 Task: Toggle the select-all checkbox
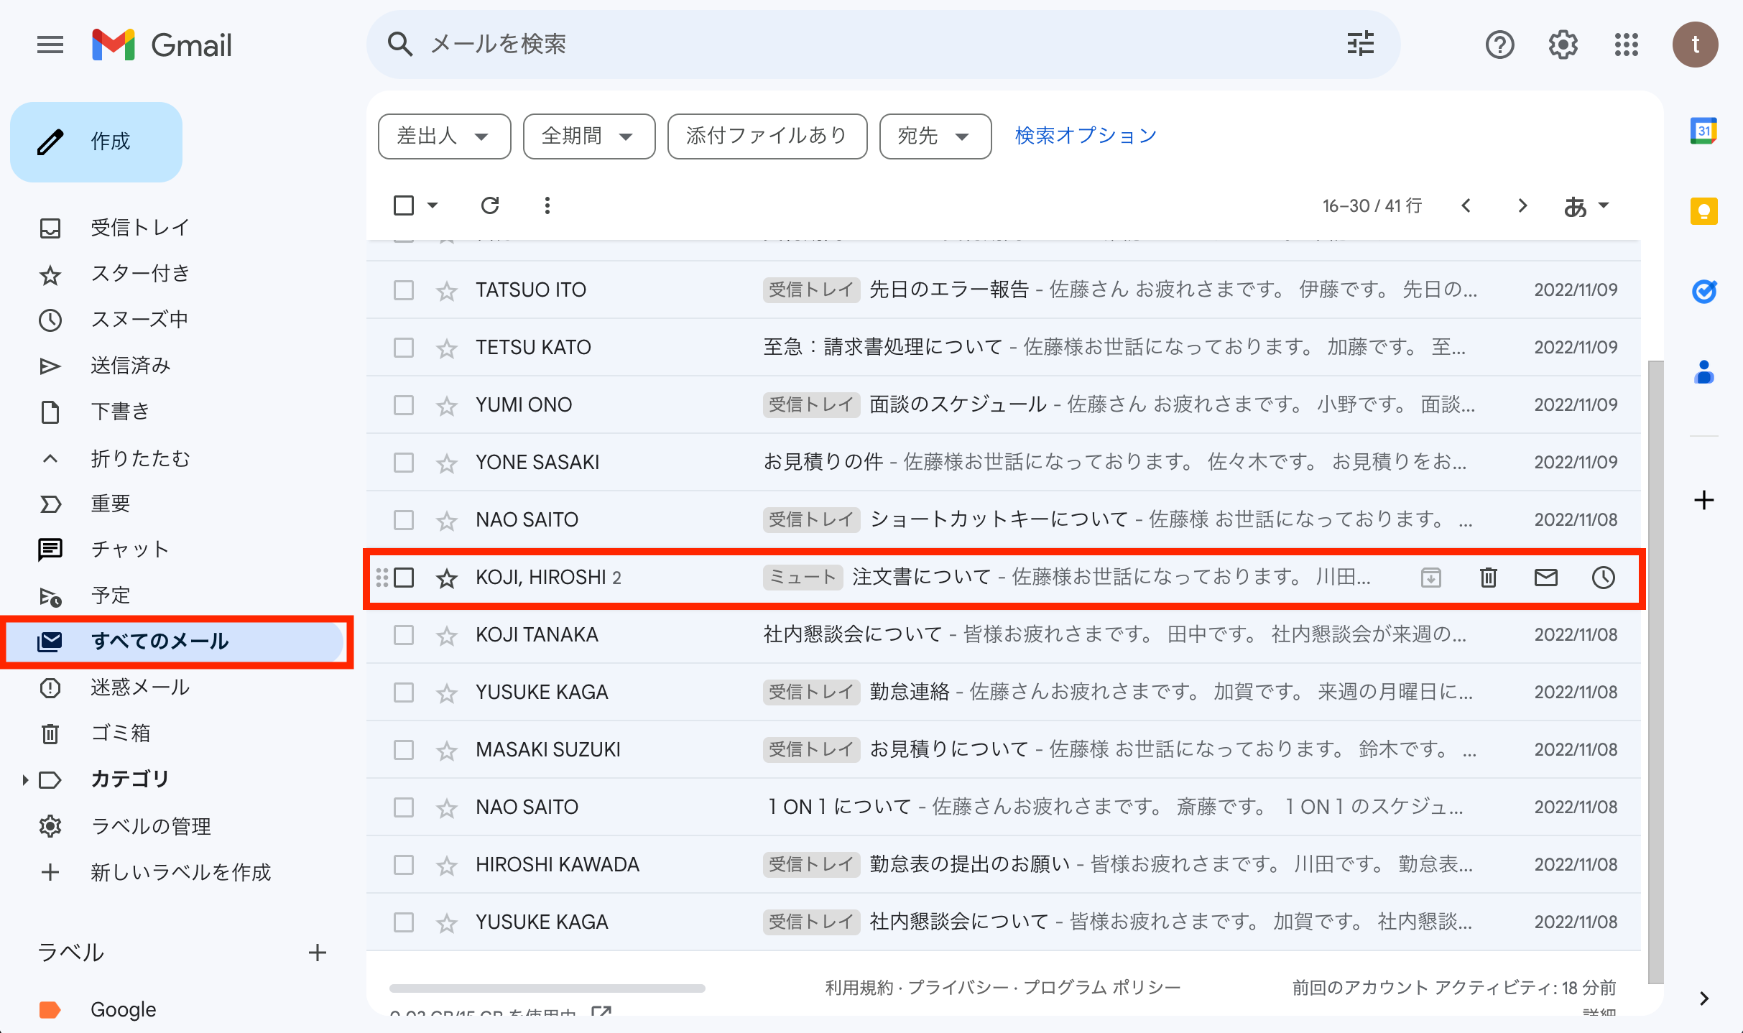[404, 205]
